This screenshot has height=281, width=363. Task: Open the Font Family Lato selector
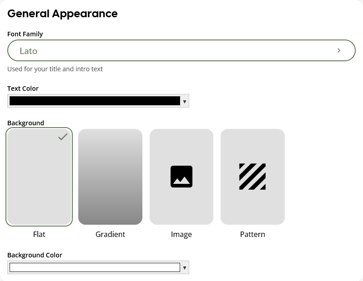pyautogui.click(x=181, y=50)
